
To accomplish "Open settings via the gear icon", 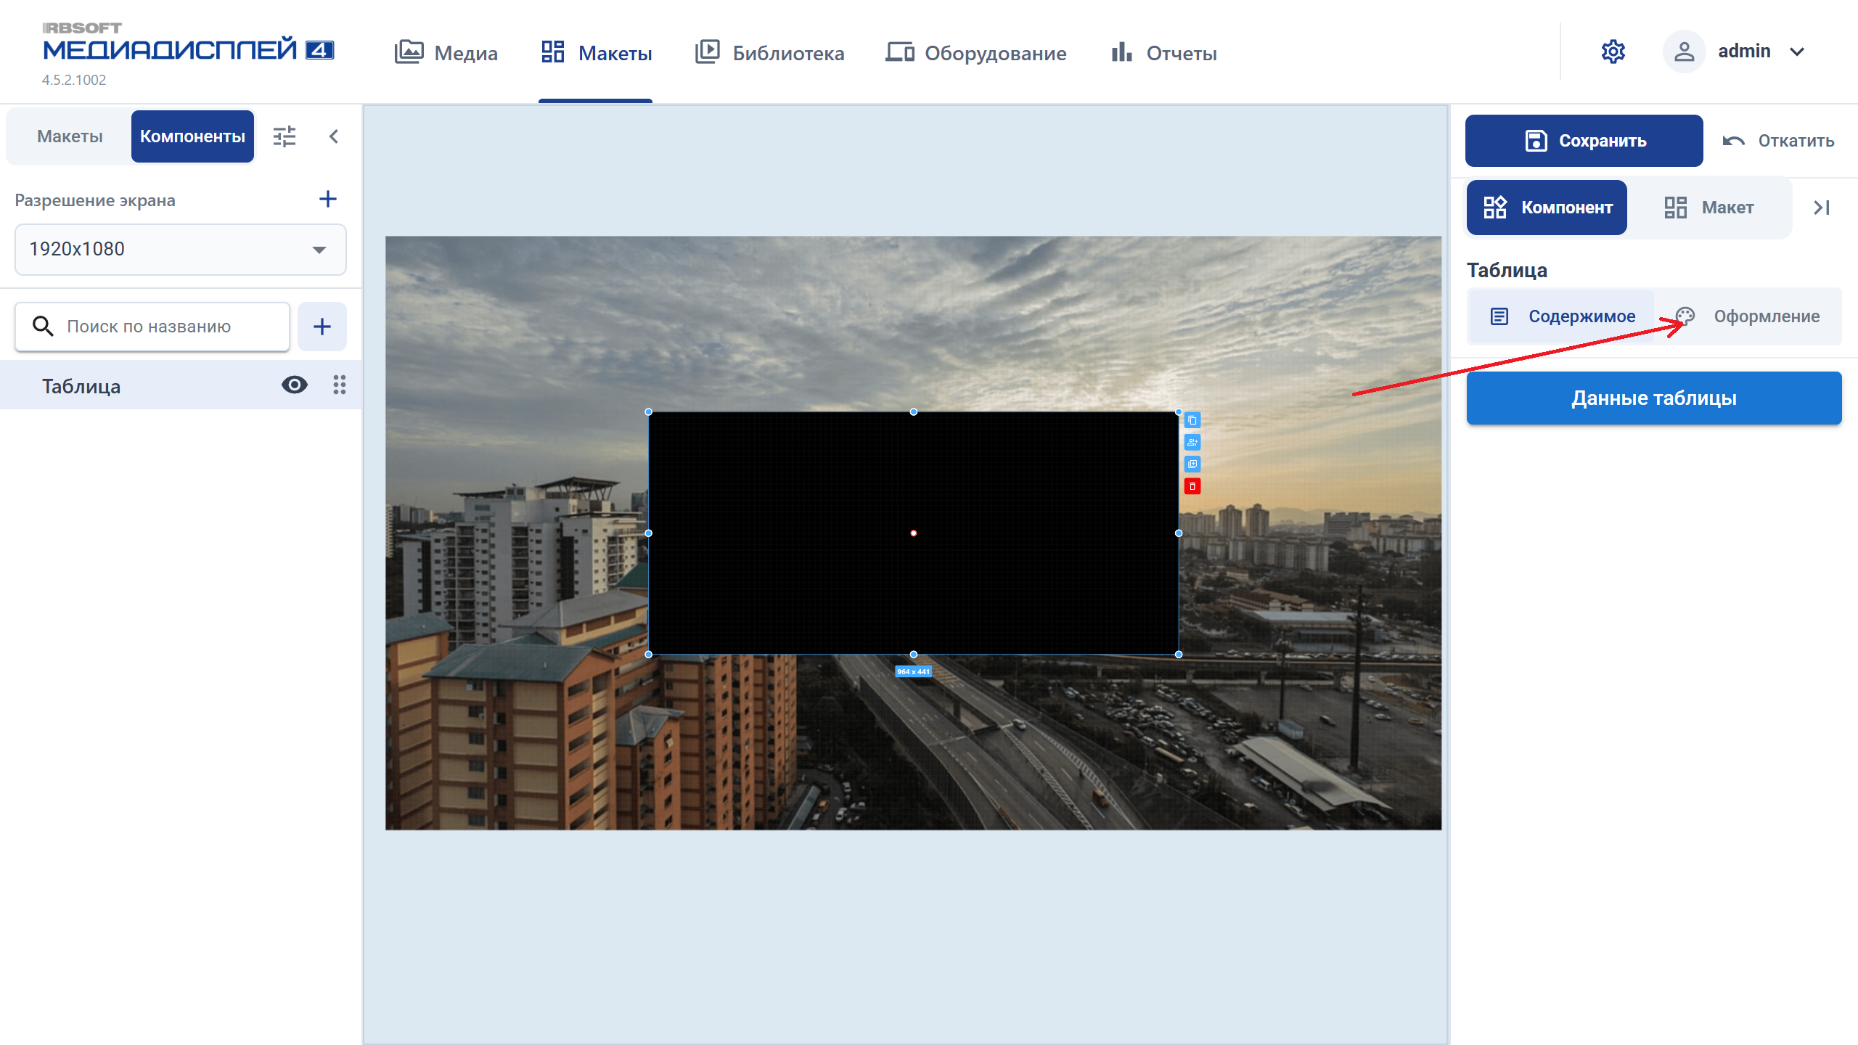I will pos(1613,52).
